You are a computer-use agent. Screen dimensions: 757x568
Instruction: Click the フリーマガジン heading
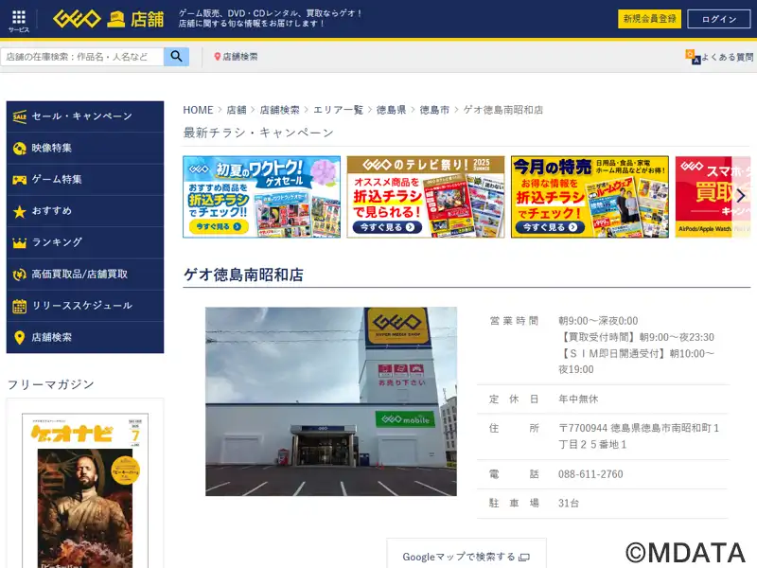tap(51, 384)
